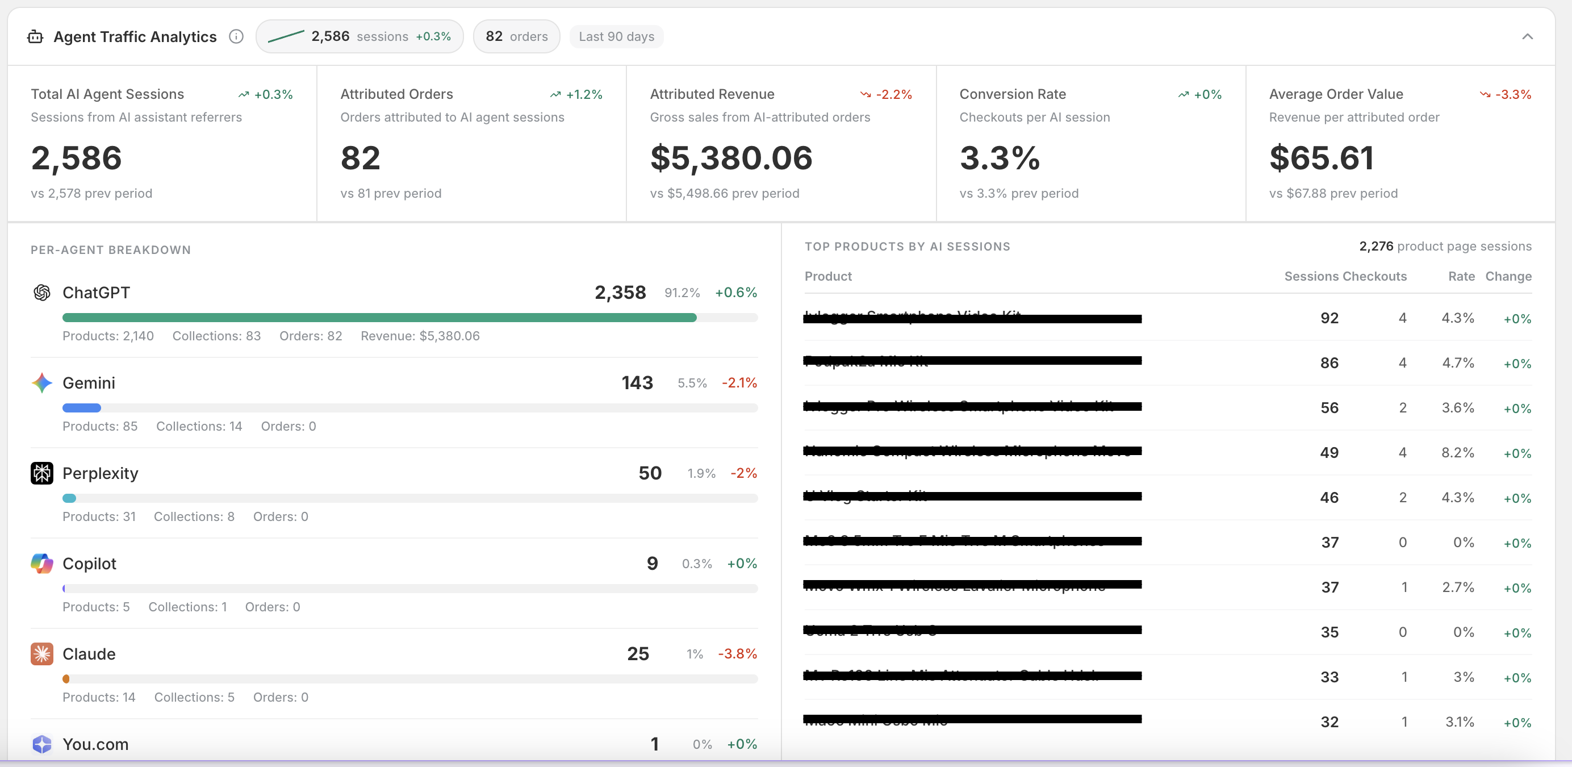Screen dimensions: 1572x767
Task: Click the Perplexity logo icon
Action: pyautogui.click(x=41, y=473)
